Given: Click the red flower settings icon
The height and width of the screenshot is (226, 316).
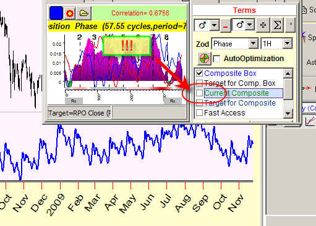Looking at the screenshot, I should 70,14.
